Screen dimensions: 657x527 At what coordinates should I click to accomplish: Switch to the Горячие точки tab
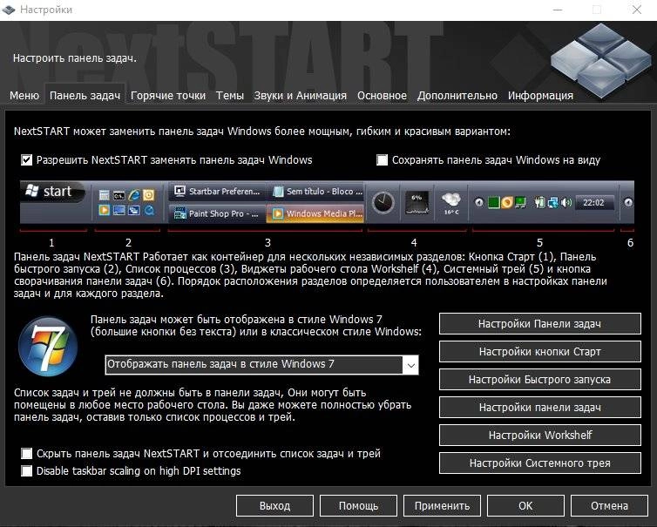tap(168, 96)
